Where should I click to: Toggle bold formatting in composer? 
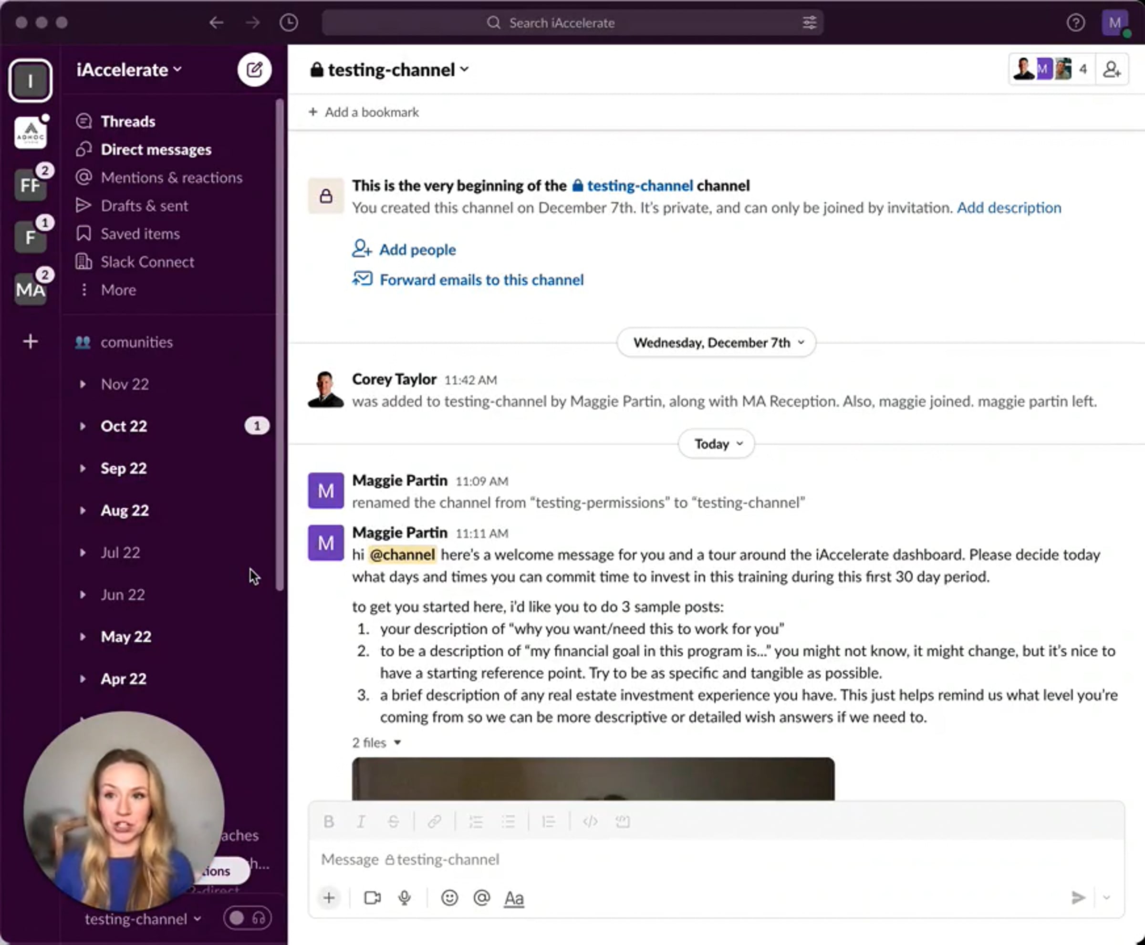pos(328,822)
